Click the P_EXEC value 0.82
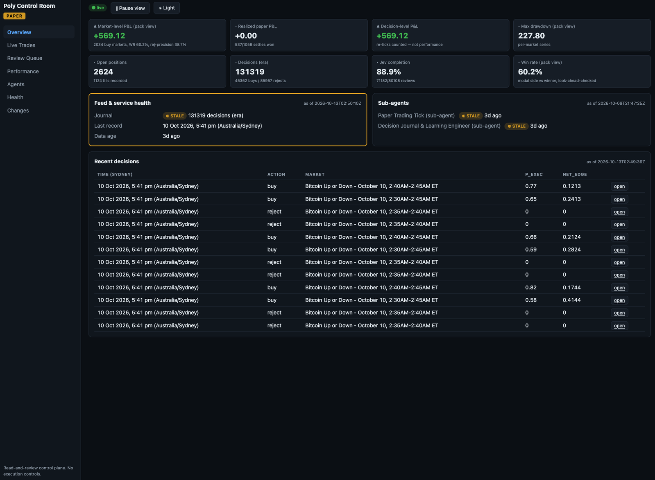Image resolution: width=655 pixels, height=480 pixels. [531, 288]
